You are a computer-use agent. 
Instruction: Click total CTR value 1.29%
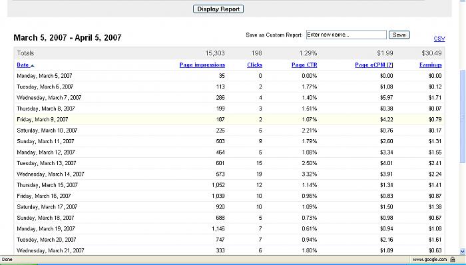(x=308, y=53)
